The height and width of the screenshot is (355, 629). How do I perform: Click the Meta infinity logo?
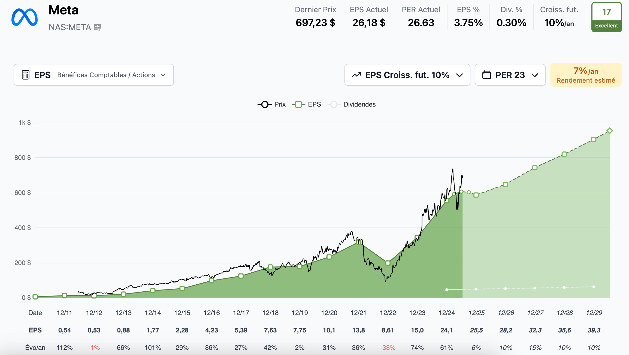click(x=25, y=17)
